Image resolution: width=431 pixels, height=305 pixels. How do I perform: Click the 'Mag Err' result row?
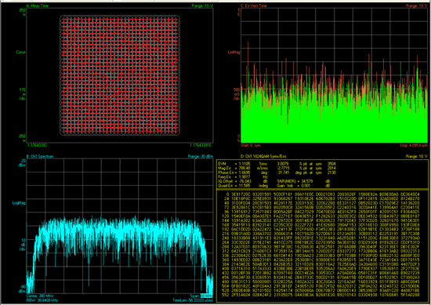(x=277, y=168)
